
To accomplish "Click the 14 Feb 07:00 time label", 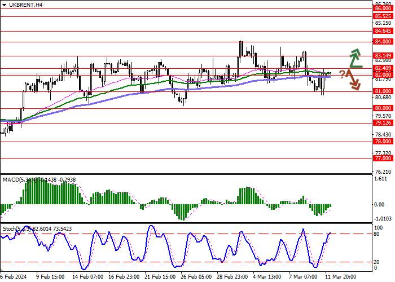I will pos(88,277).
